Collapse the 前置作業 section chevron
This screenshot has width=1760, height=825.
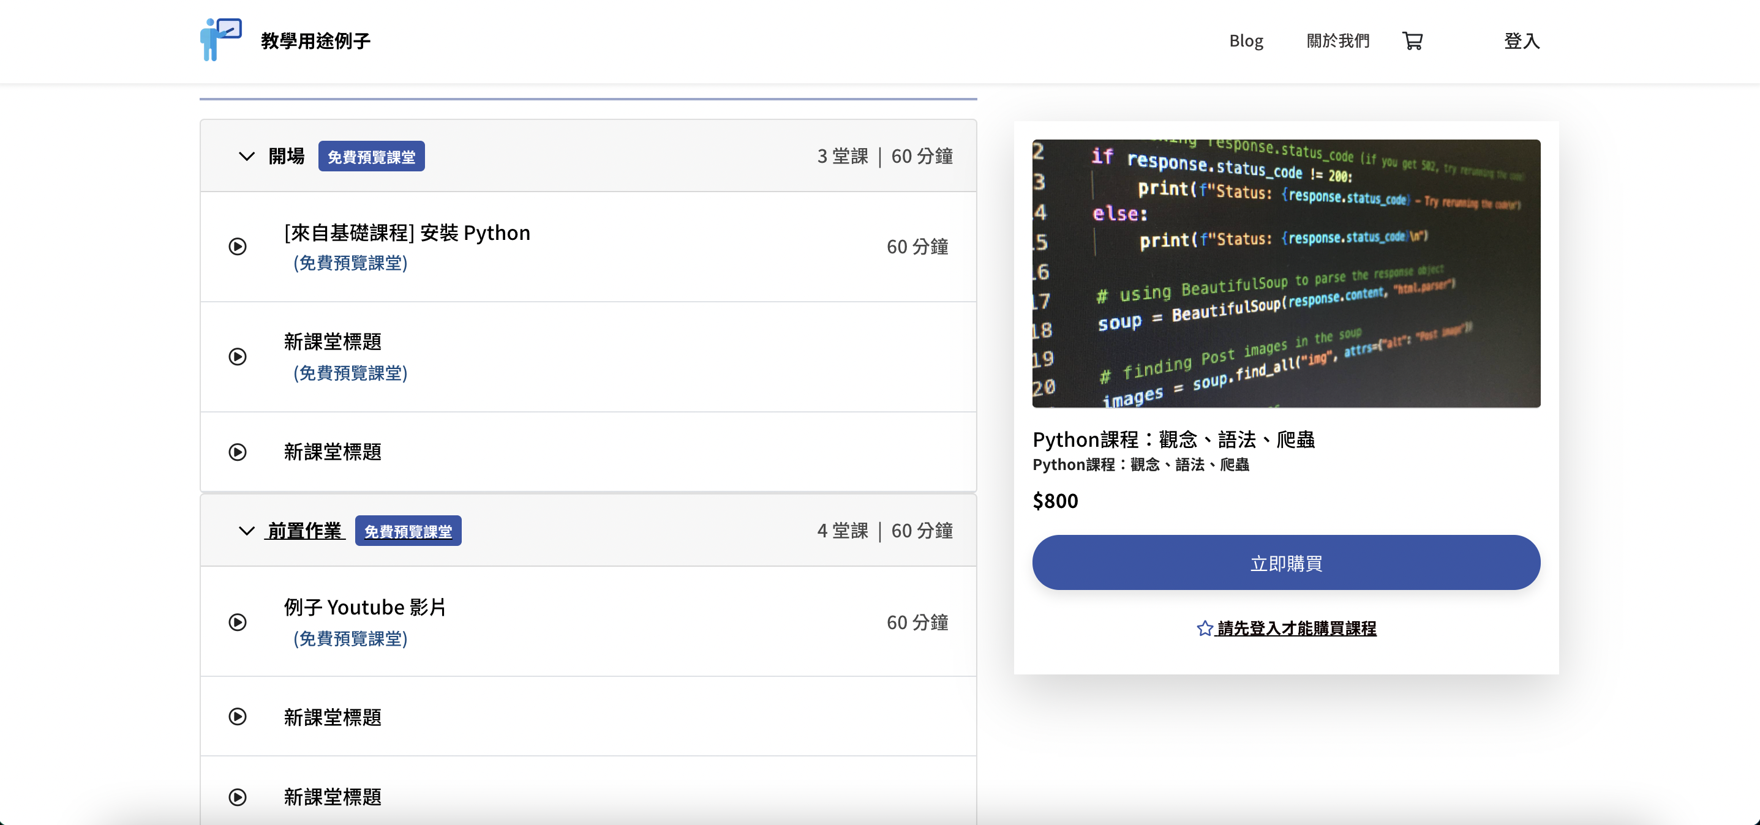coord(247,531)
